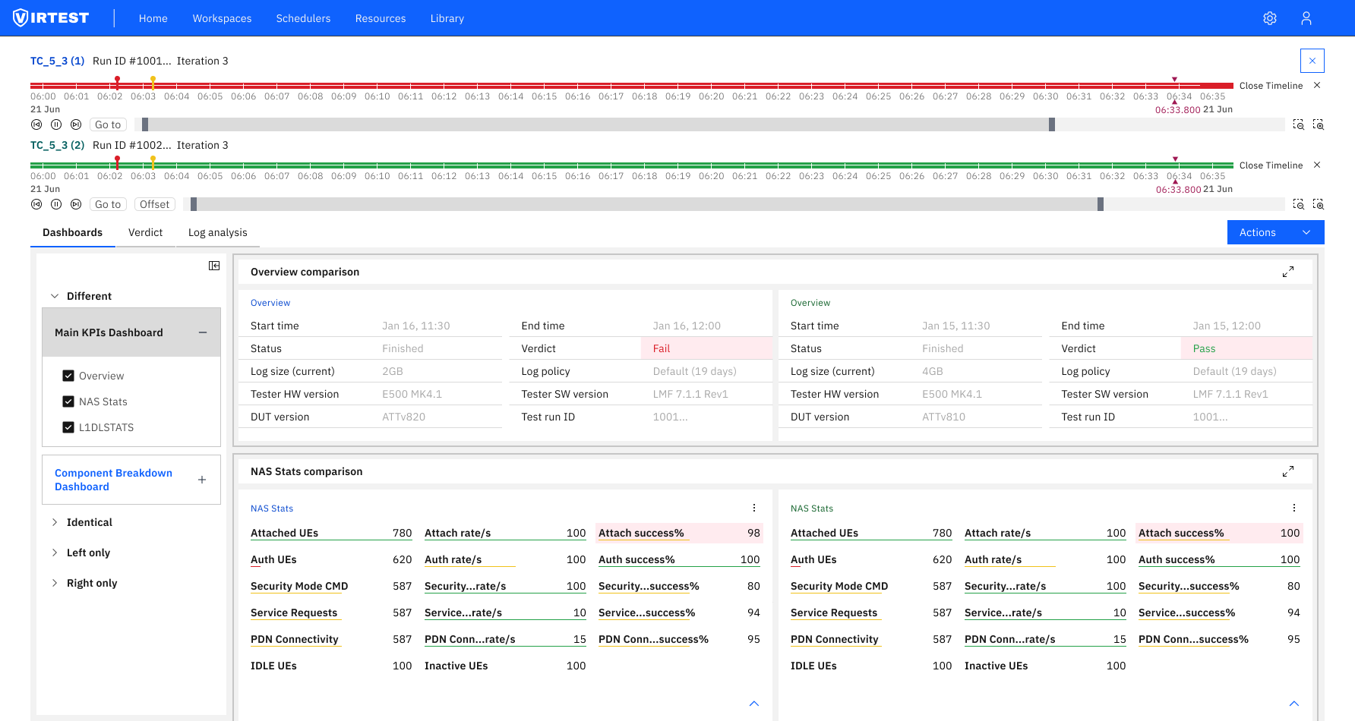Collapse the dashboard sidebar panel
This screenshot has width=1355, height=721.
214,266
